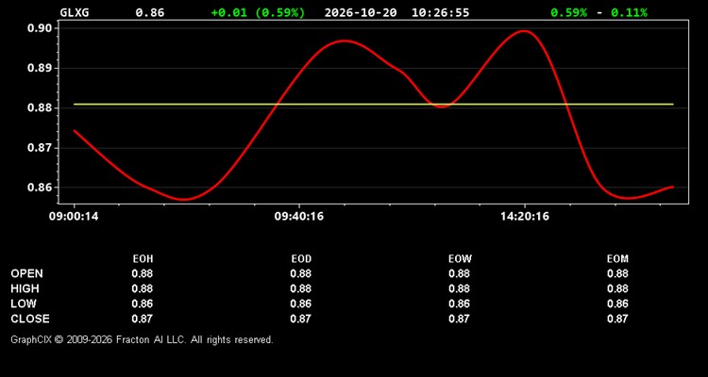Click the HIGH value under EOD
The image size is (708, 377).
point(301,288)
